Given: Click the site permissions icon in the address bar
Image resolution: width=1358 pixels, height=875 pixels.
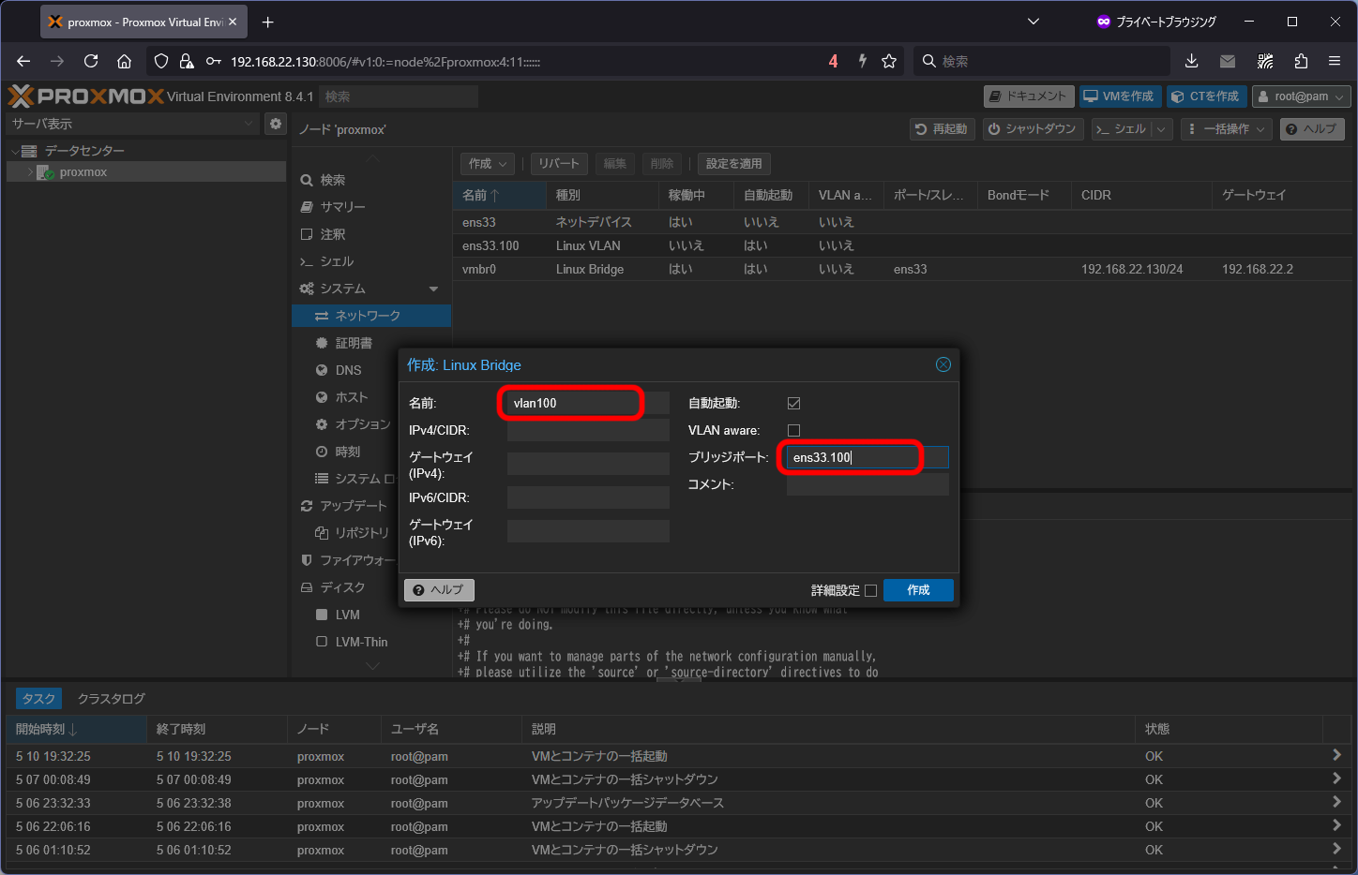Looking at the screenshot, I should click(x=213, y=61).
